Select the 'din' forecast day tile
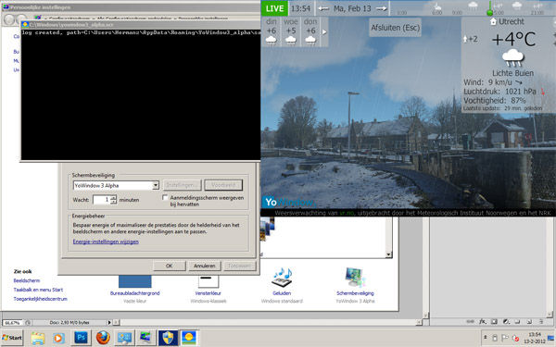The height and width of the screenshot is (347, 556). click(x=272, y=31)
